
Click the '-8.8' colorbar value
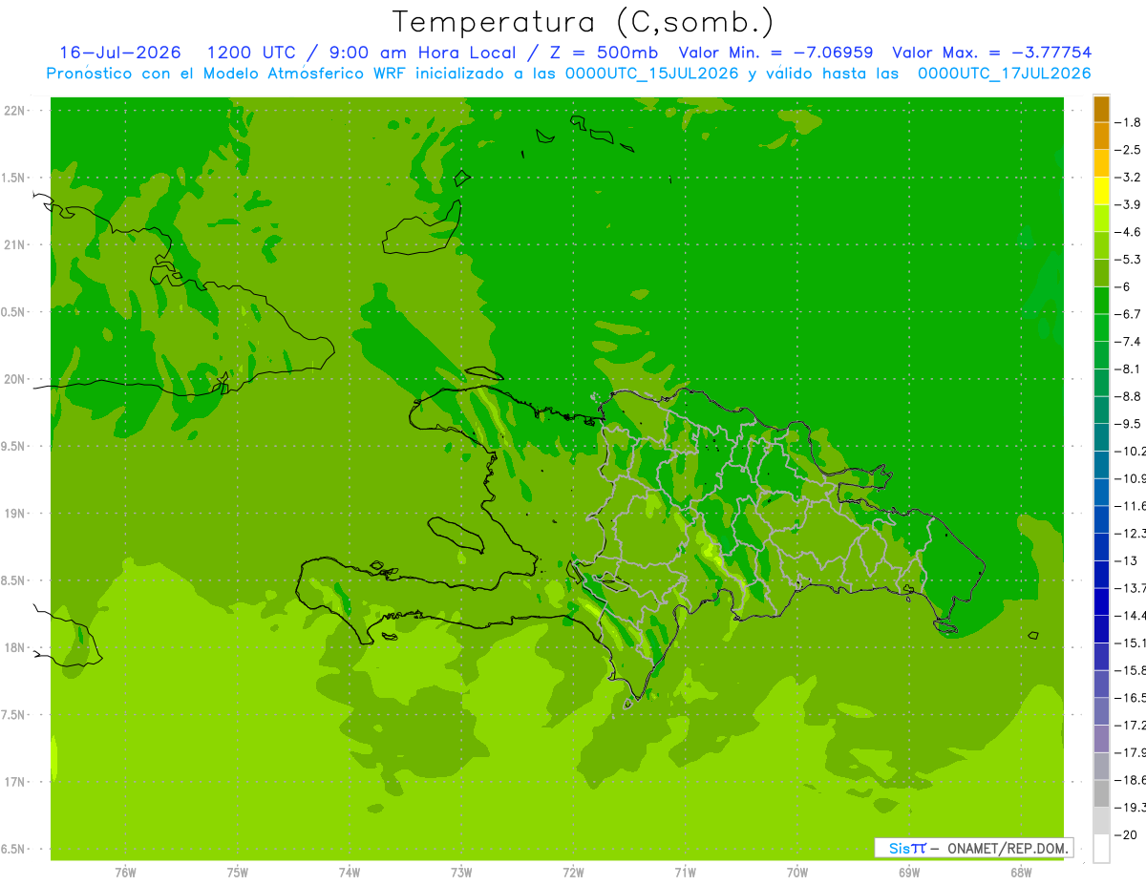pyautogui.click(x=1129, y=396)
